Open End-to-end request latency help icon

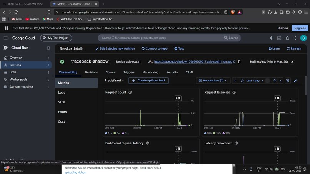(x=147, y=143)
